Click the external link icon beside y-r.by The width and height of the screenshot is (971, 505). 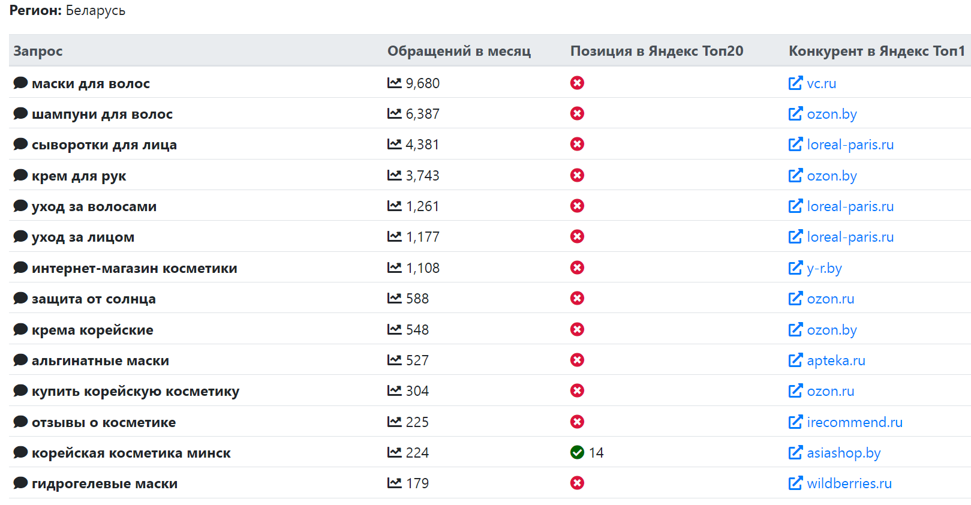[x=795, y=267]
